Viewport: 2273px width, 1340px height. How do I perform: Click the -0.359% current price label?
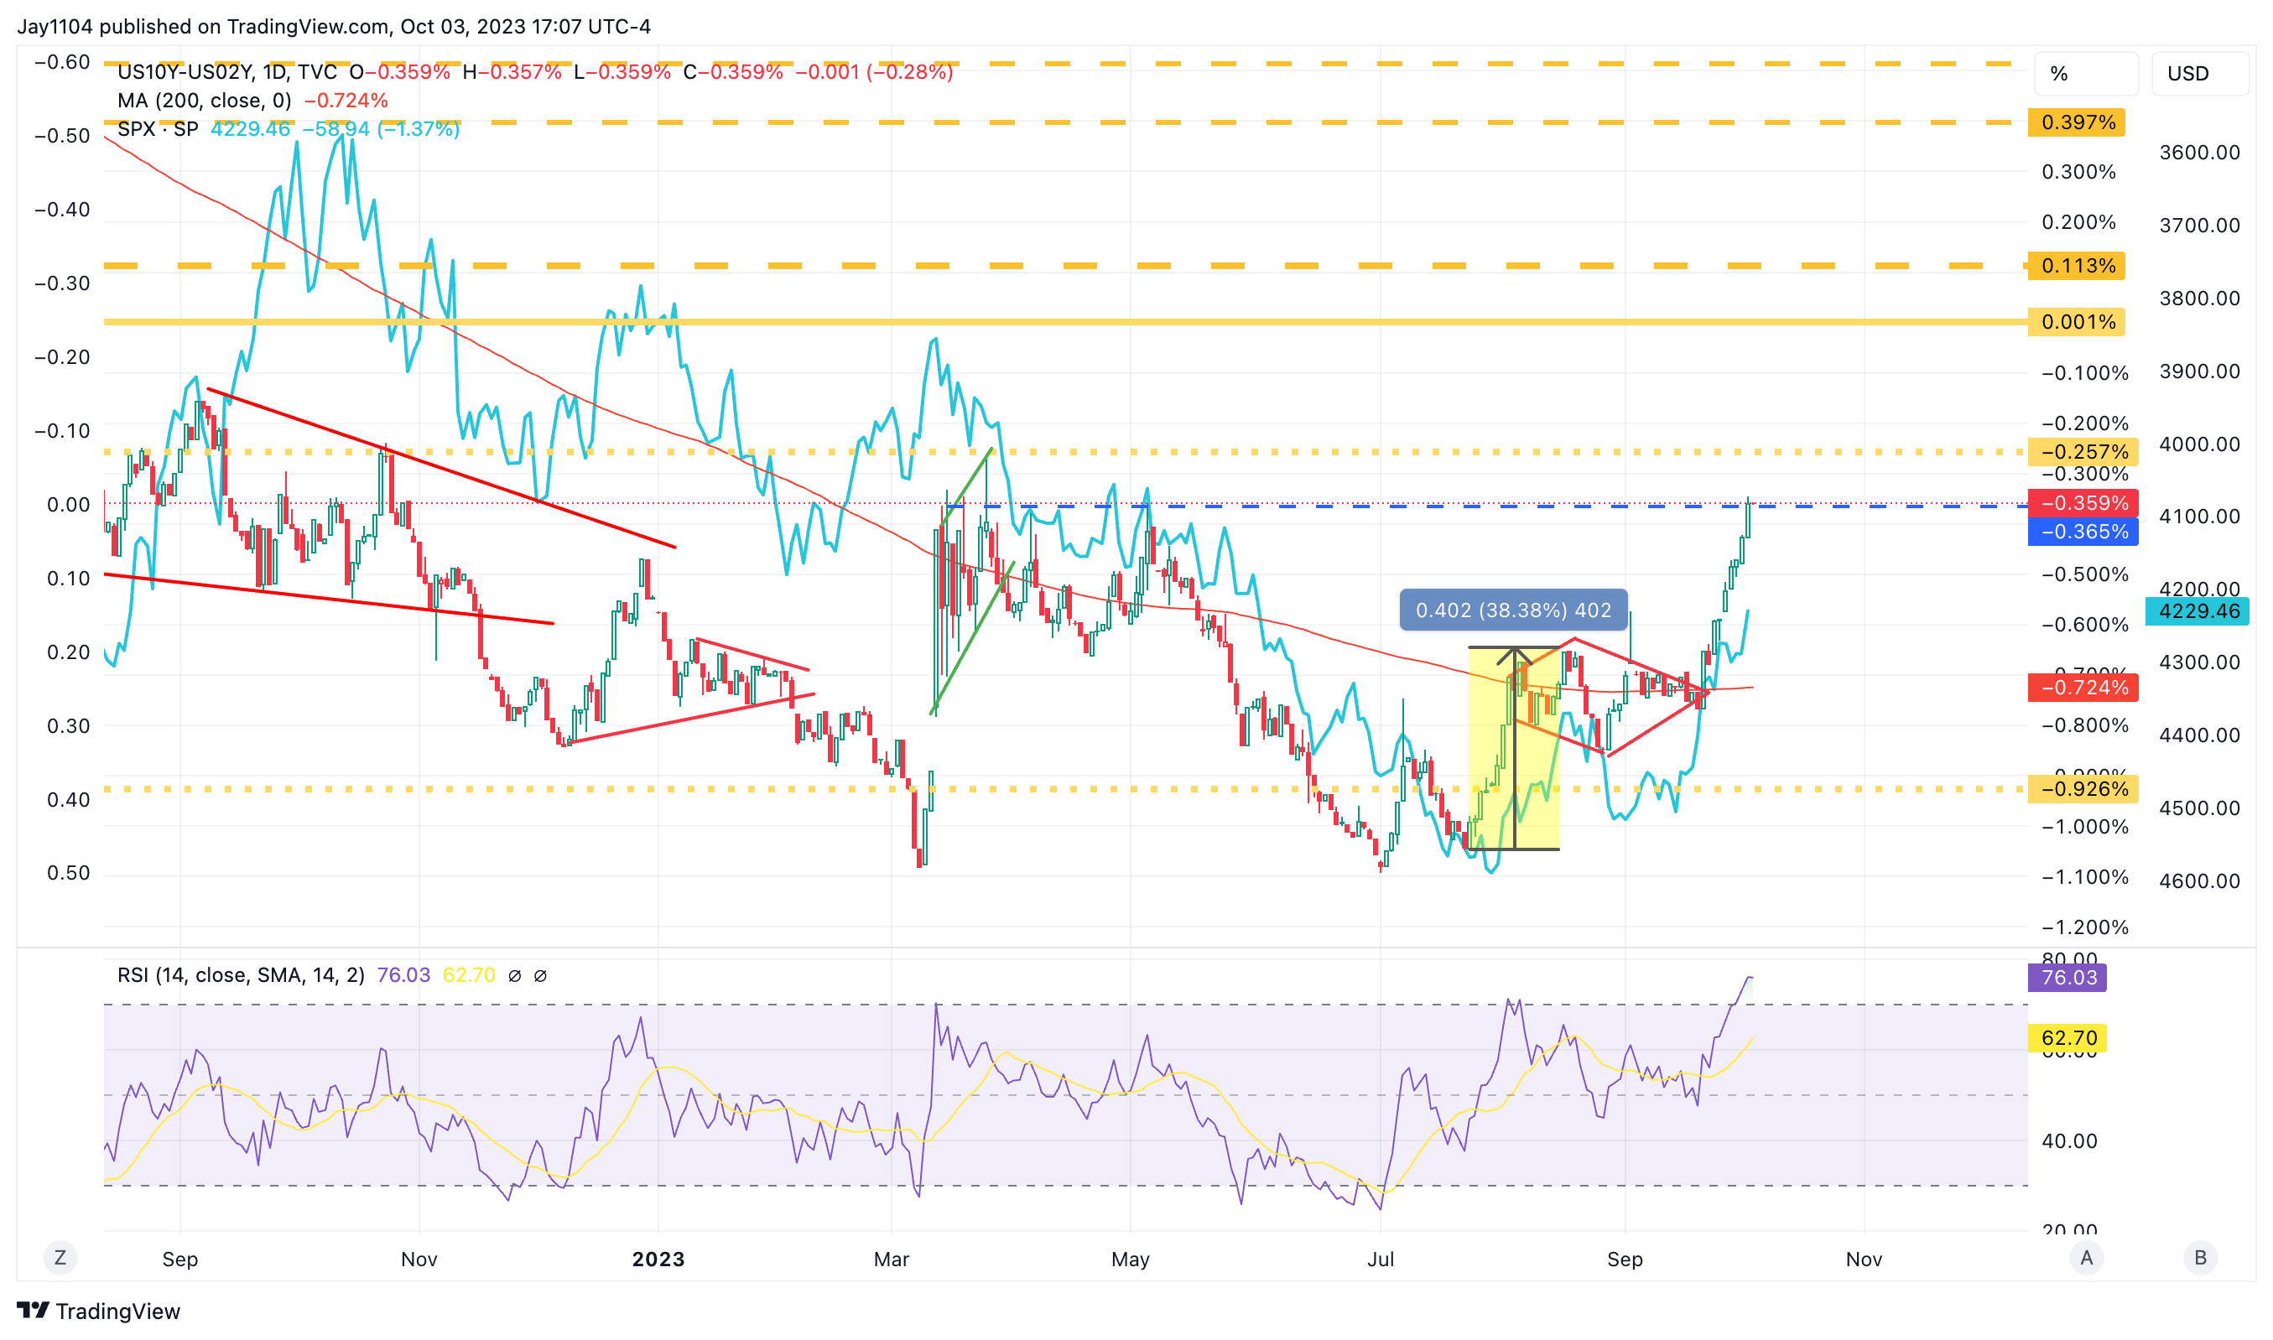pos(2082,503)
